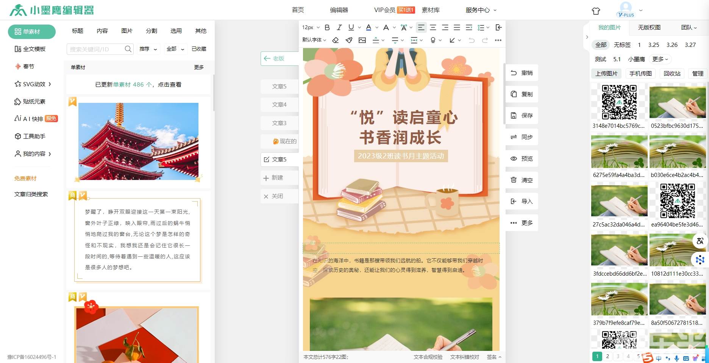
Task: Click the format painter brush icon
Action: (349, 40)
